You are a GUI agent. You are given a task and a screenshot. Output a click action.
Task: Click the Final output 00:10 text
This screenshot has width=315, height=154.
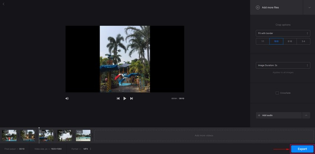[x=15, y=149]
